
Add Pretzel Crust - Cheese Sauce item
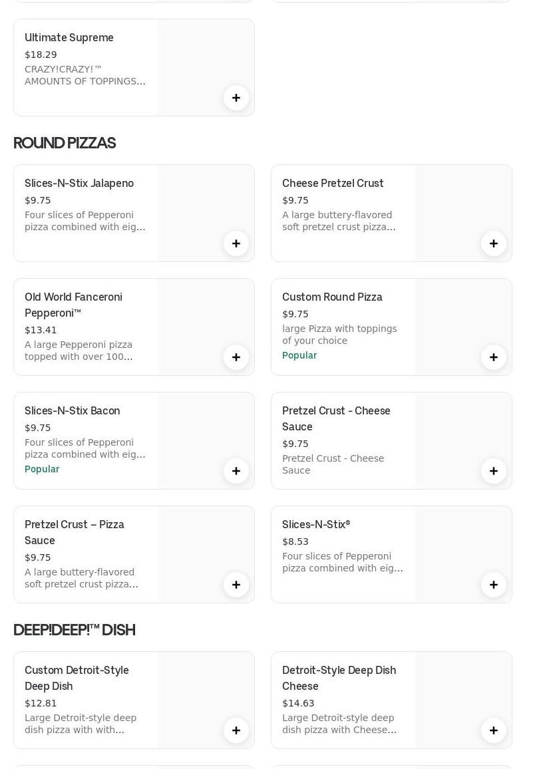coord(494,471)
